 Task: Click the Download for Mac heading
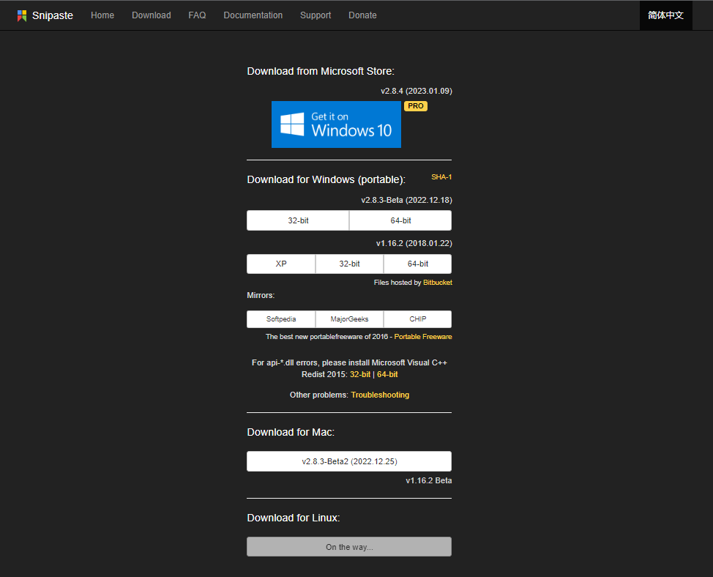(x=291, y=433)
